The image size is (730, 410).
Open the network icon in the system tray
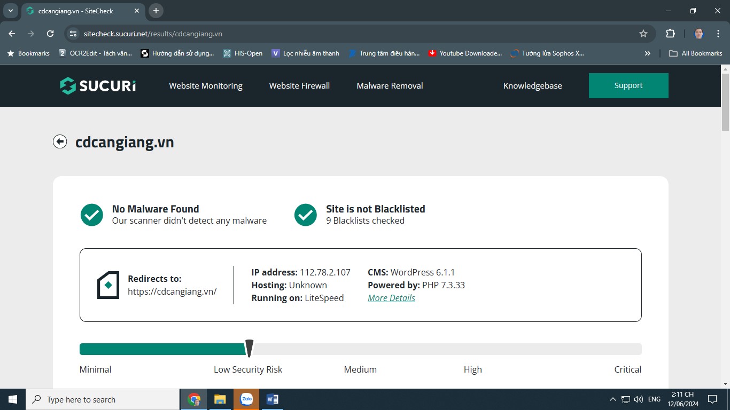click(626, 399)
